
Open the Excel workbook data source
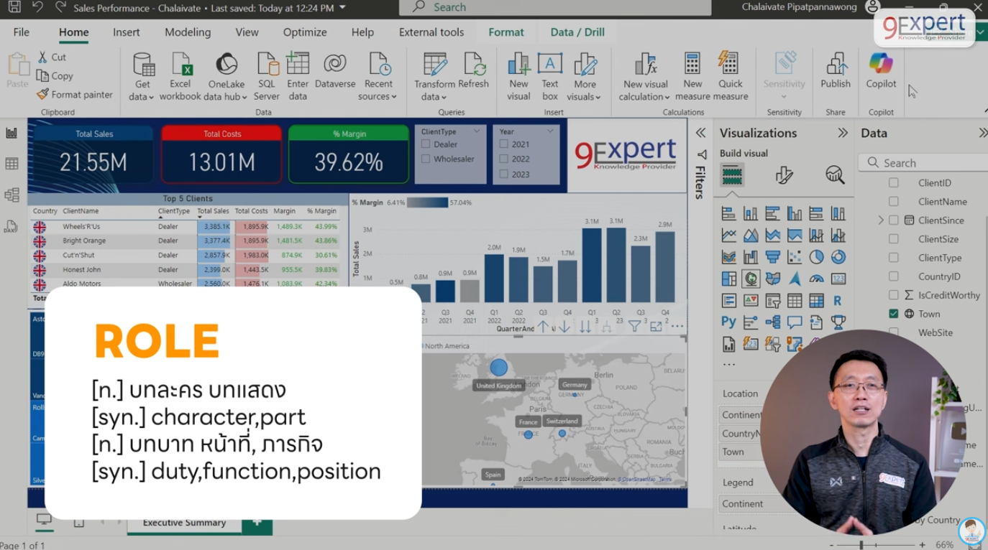tap(180, 76)
